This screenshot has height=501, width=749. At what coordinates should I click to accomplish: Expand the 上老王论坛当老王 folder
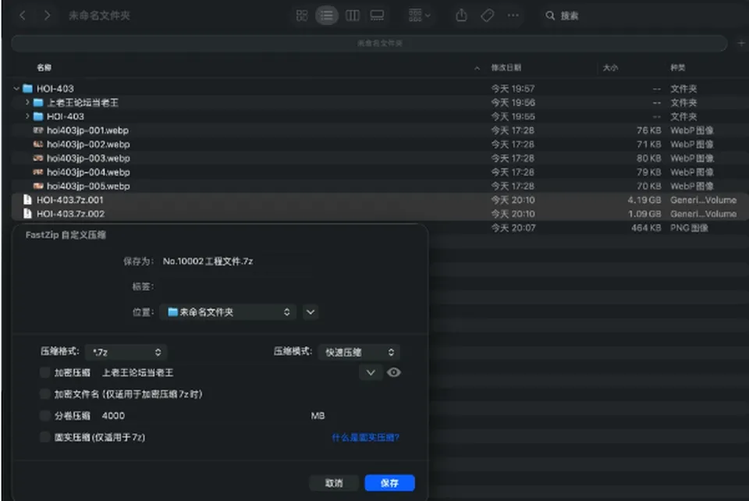(x=27, y=102)
